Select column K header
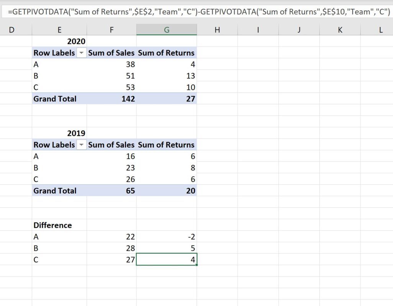 pos(340,30)
